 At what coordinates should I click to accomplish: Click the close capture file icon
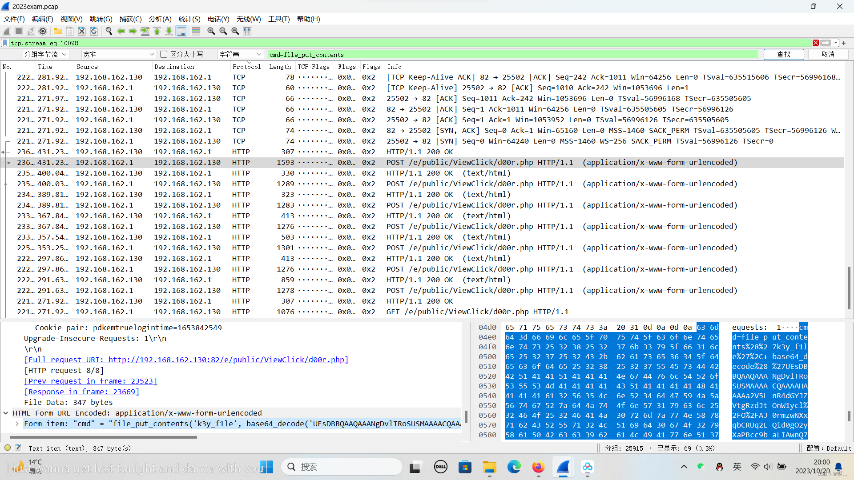pyautogui.click(x=82, y=31)
